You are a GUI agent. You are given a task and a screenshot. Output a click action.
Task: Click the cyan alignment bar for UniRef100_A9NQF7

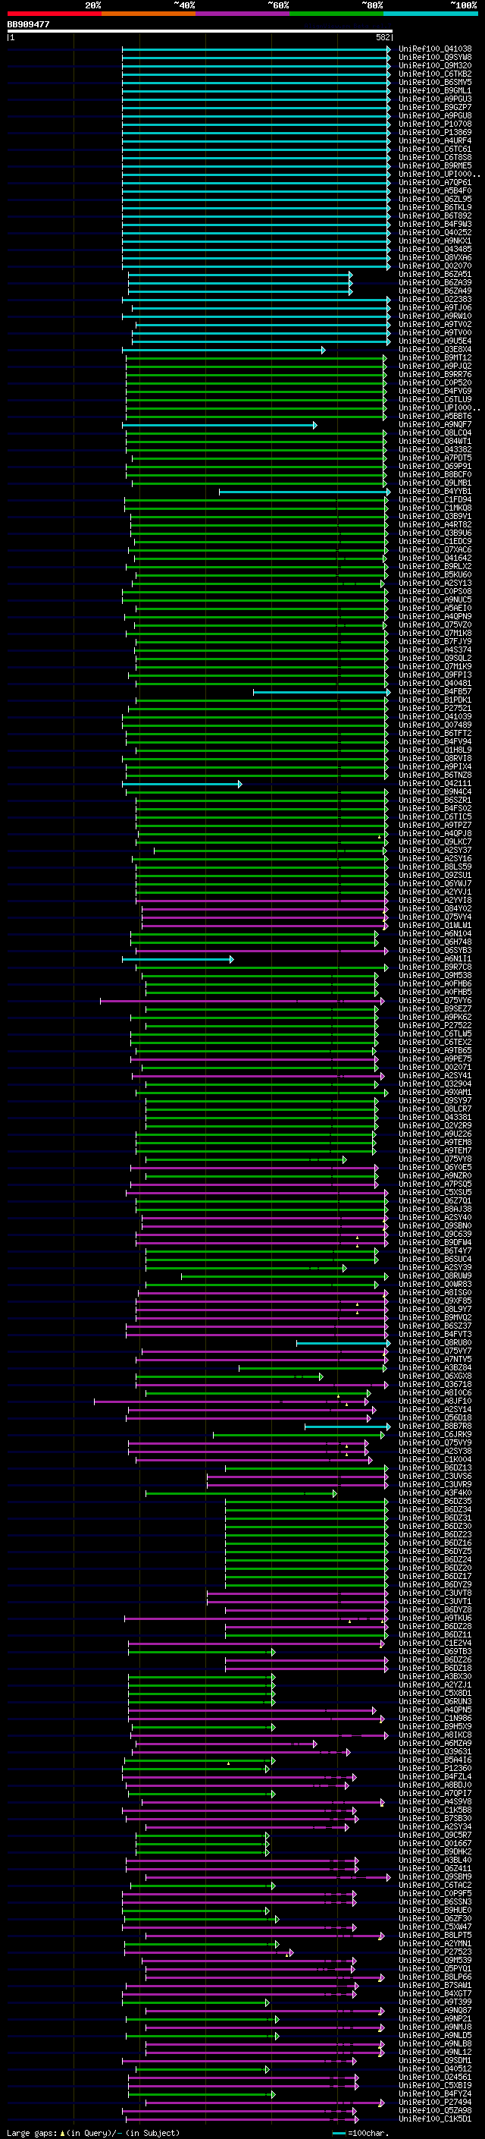(x=220, y=426)
